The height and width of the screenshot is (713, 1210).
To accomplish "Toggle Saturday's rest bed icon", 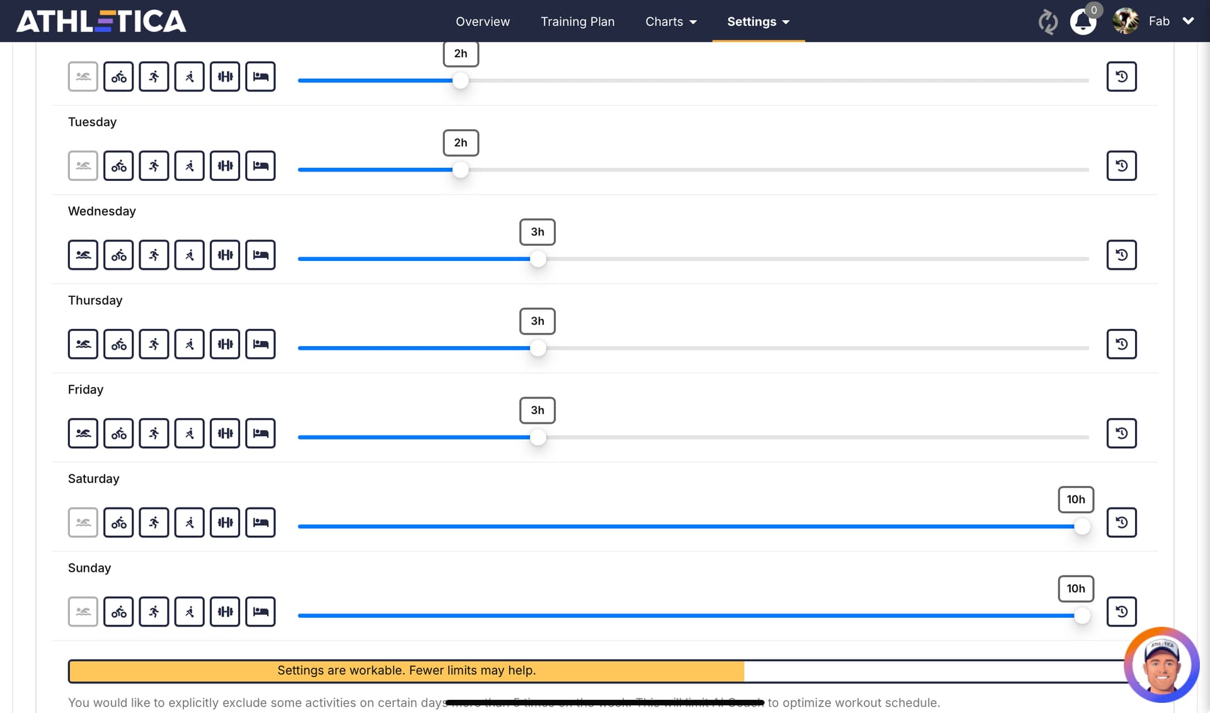I will (260, 523).
